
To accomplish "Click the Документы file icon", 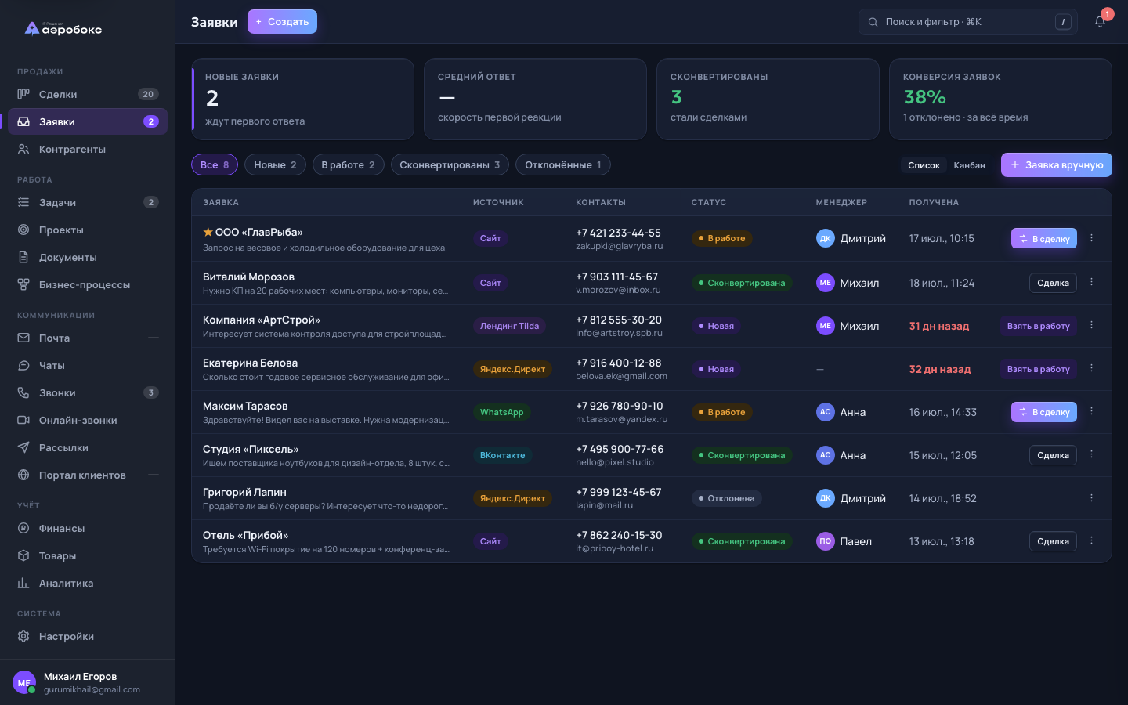I will 23,257.
